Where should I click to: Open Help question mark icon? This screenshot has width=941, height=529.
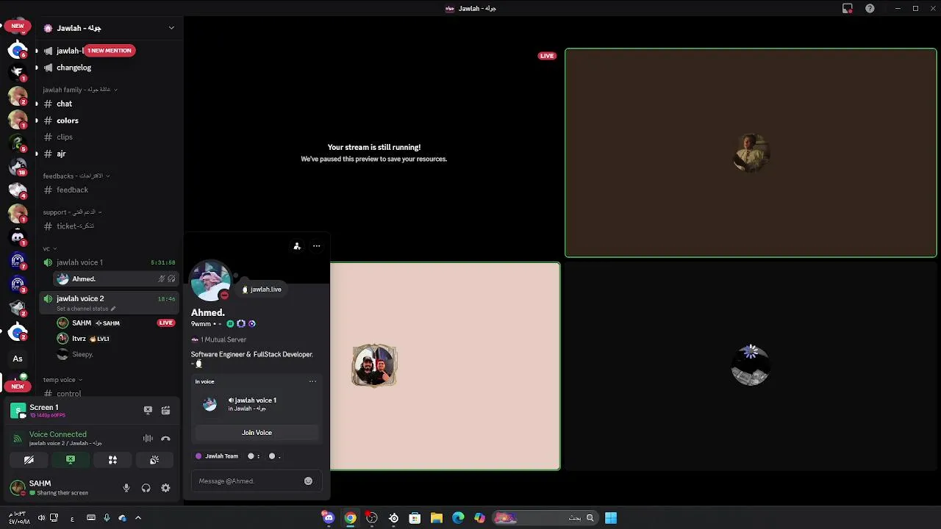[x=870, y=9]
